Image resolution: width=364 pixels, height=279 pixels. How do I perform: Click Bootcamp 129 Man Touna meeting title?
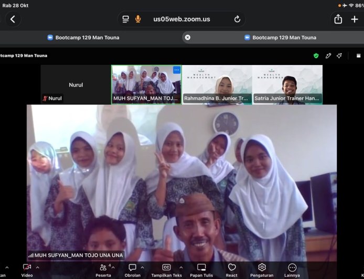[23, 56]
